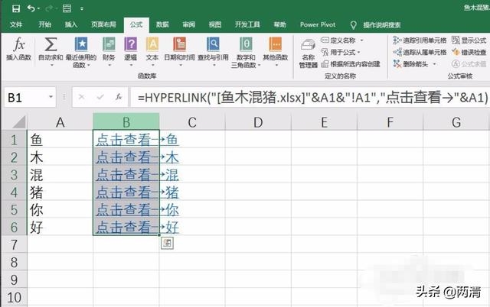Switch to the 数据 (Data) ribbon tab
This screenshot has width=490, height=307.
pyautogui.click(x=162, y=24)
